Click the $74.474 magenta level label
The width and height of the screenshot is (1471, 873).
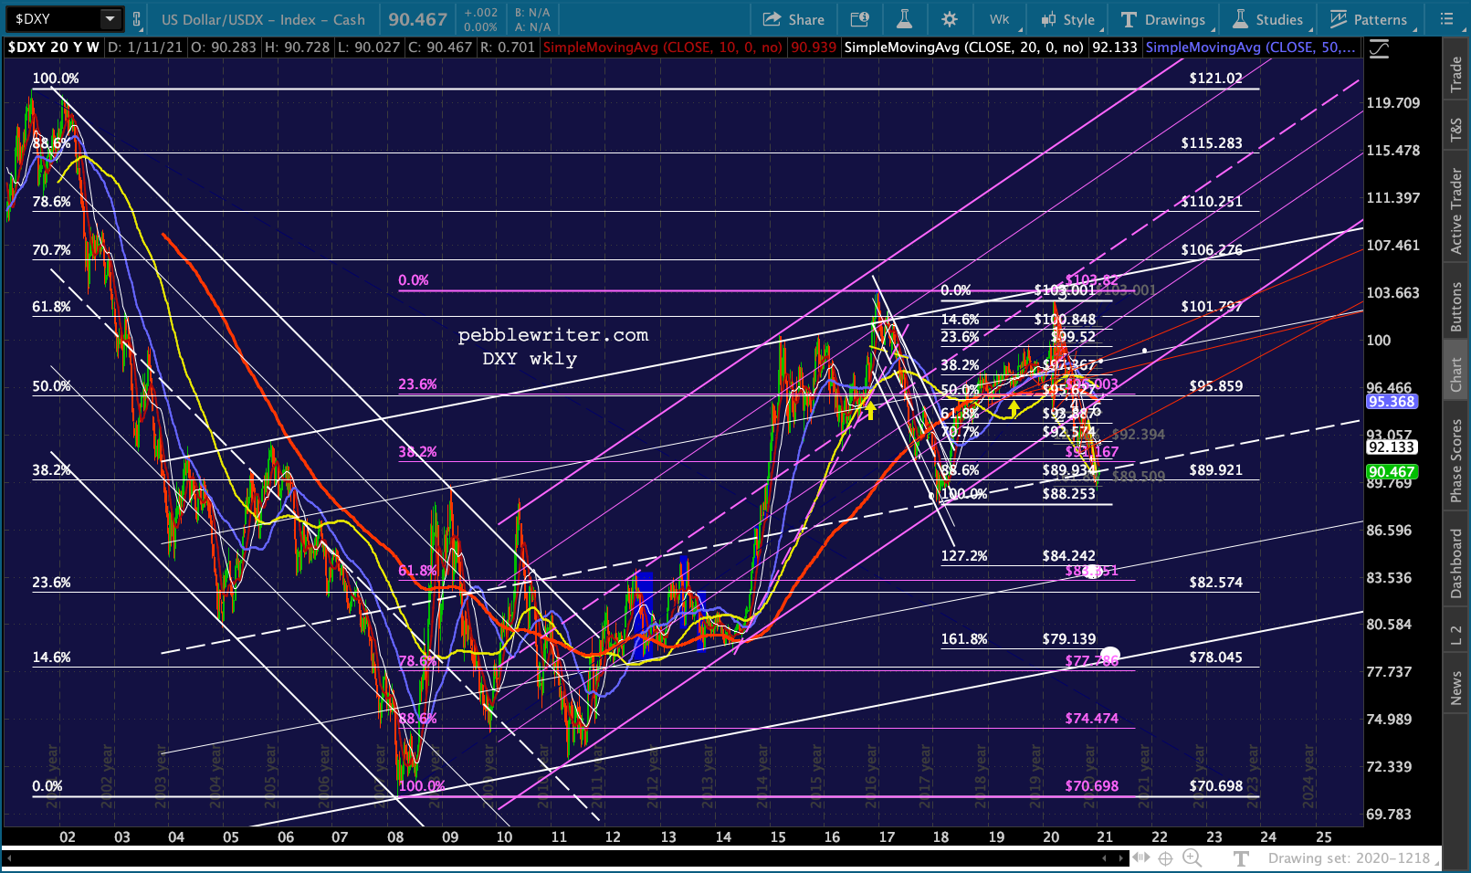point(1091,719)
